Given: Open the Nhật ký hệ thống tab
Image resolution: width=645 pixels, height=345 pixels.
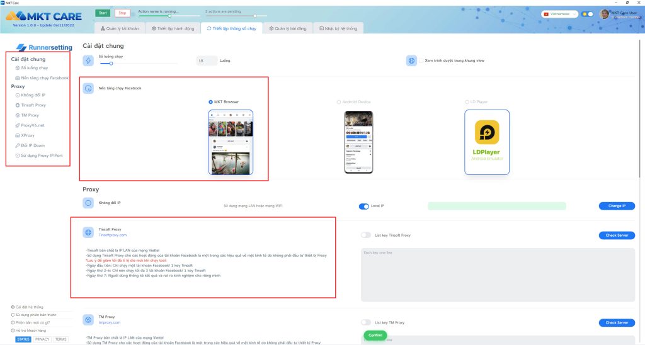Looking at the screenshot, I should (338, 28).
